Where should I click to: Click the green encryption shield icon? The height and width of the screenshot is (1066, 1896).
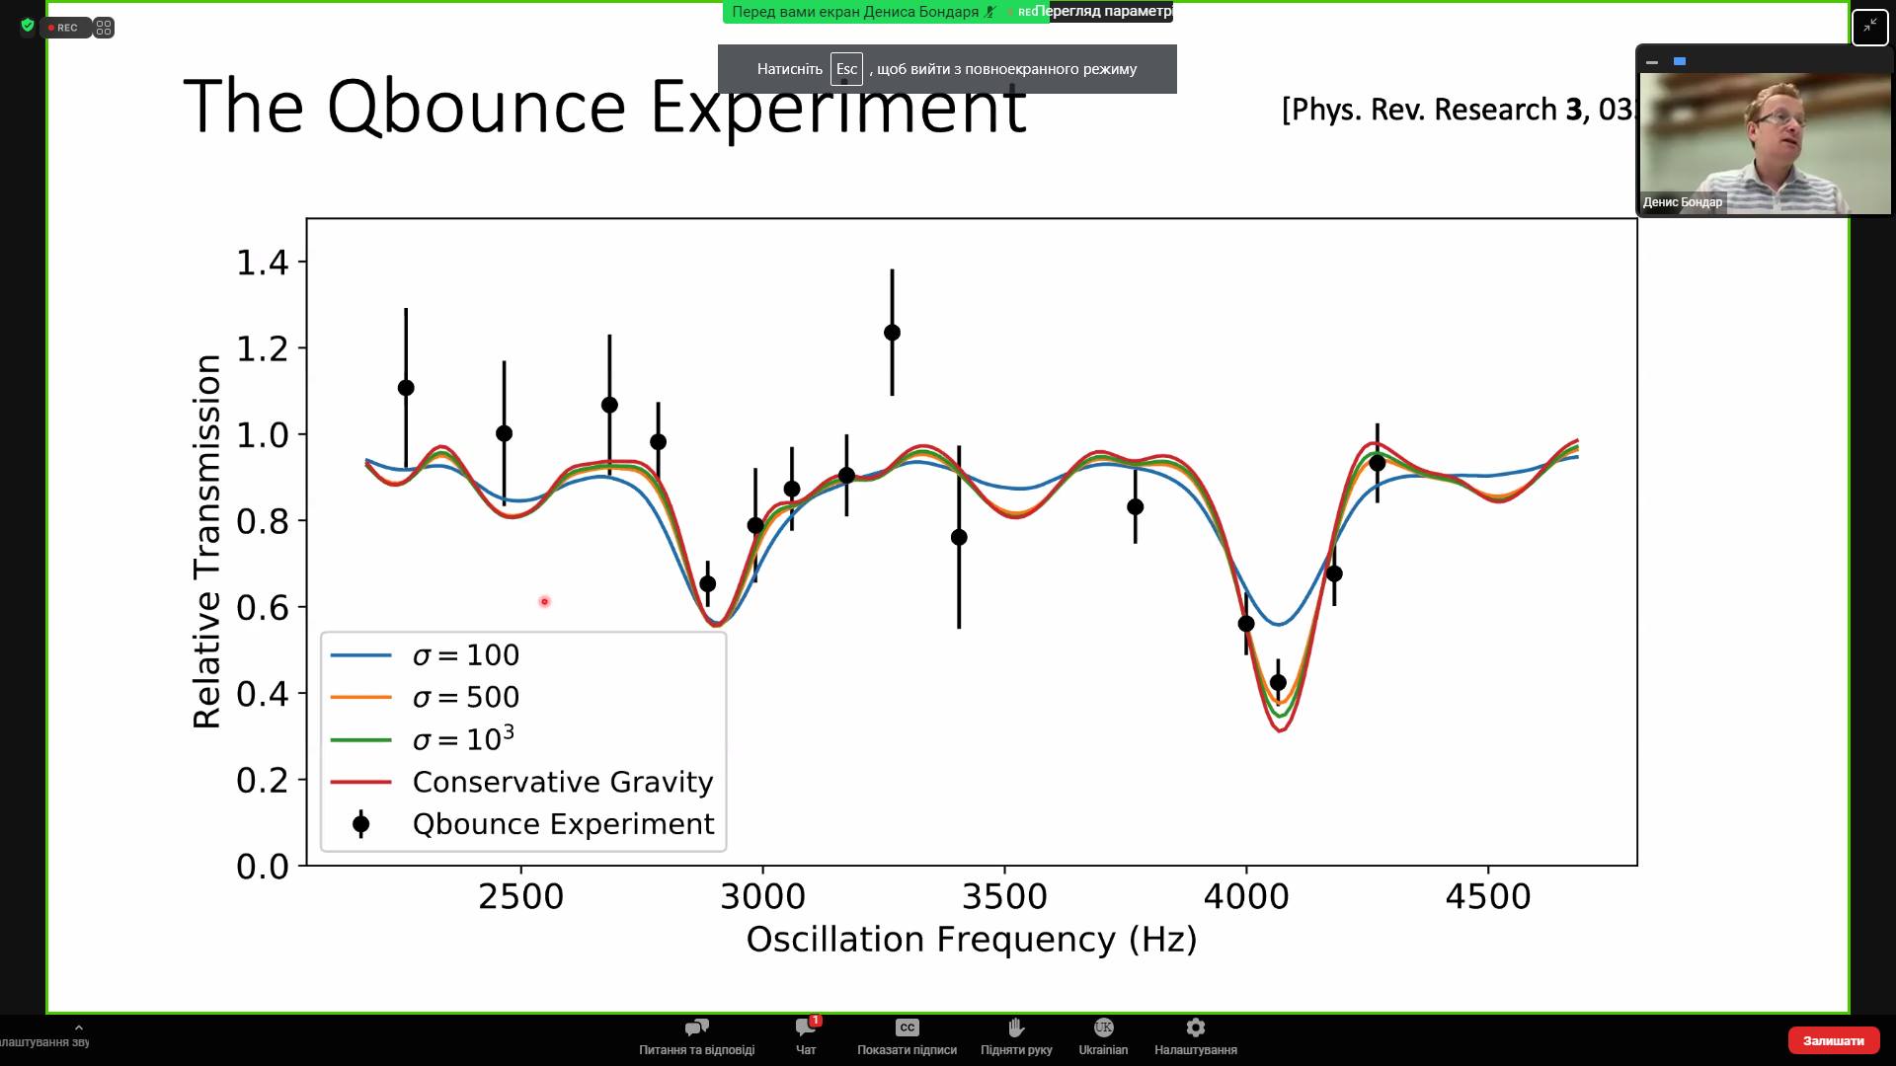(x=27, y=27)
